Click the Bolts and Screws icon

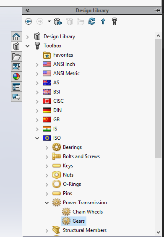click(x=57, y=156)
